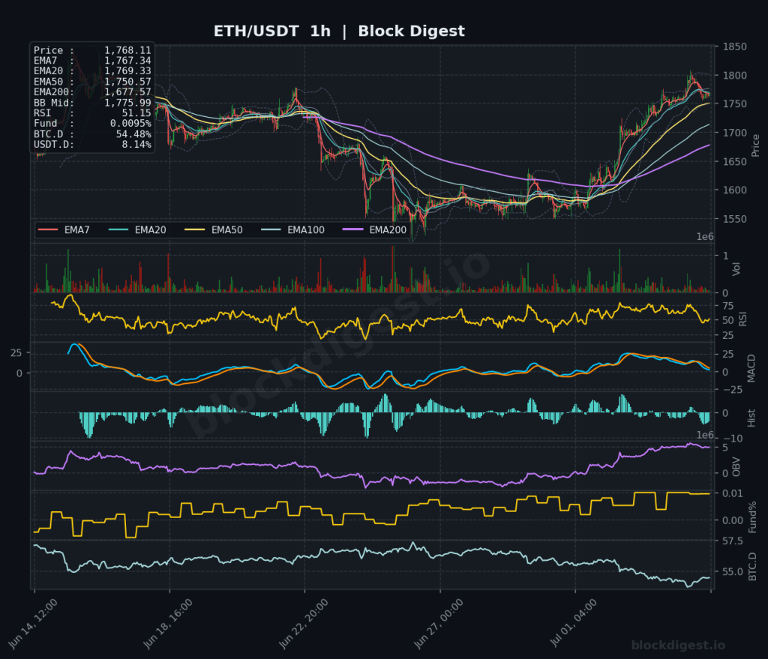This screenshot has width=768, height=659.
Task: Click the 1600 price axis tick label
Action: 735,190
